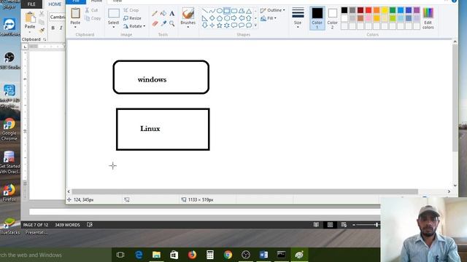
Task: Open File Explorer from taskbar
Action: [x=156, y=255]
